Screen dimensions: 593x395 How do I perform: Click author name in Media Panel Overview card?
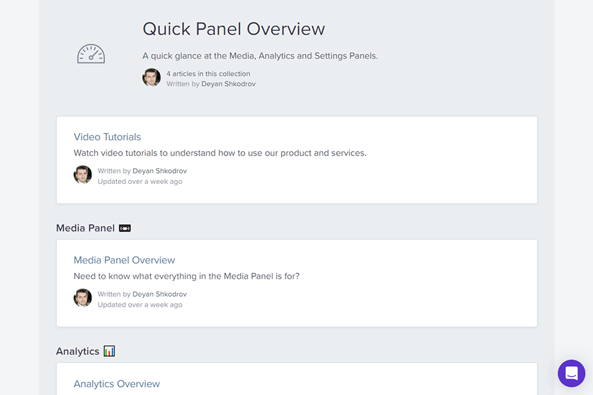(x=159, y=294)
